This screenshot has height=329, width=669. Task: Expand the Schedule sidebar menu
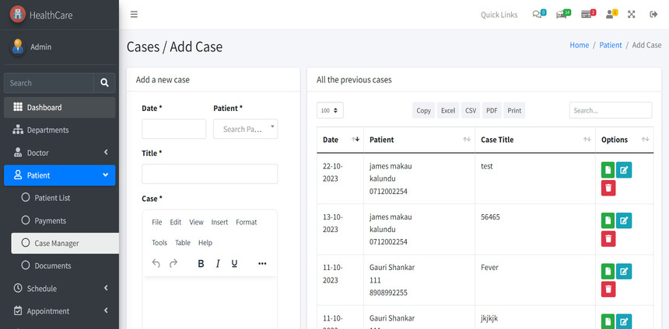pos(59,289)
